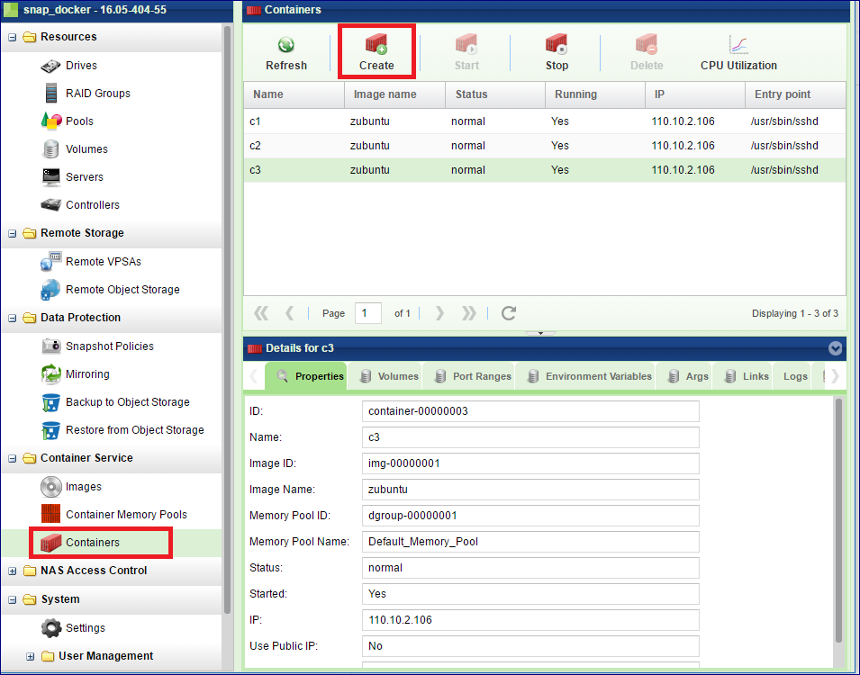Click the pager reload icon
This screenshot has height=675, width=860.
click(x=509, y=313)
